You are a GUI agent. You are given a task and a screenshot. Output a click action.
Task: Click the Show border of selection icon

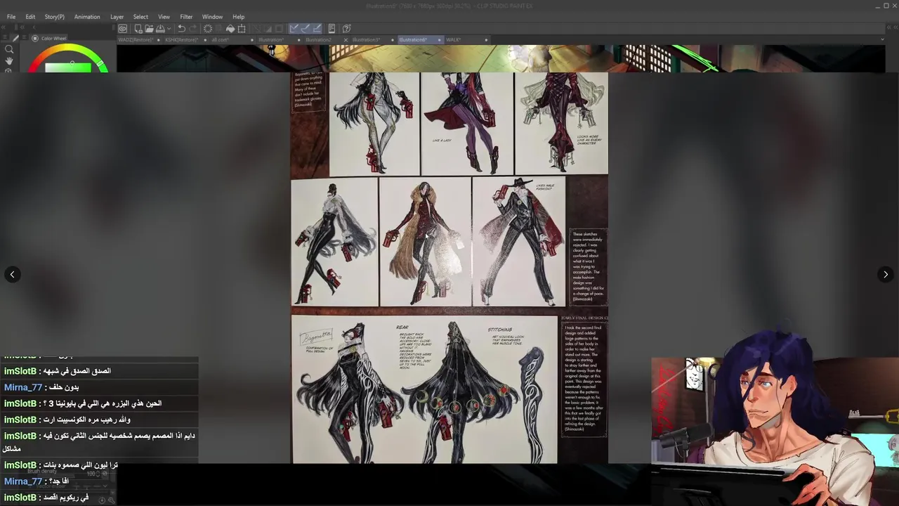pos(279,29)
